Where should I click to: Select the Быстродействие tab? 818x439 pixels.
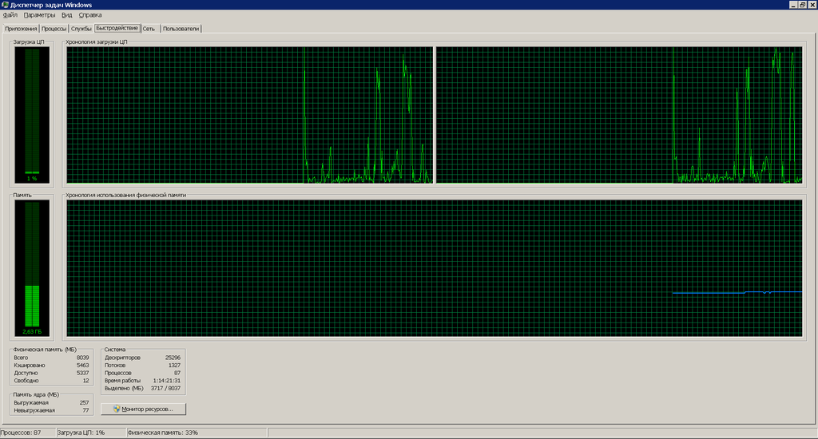coord(117,28)
